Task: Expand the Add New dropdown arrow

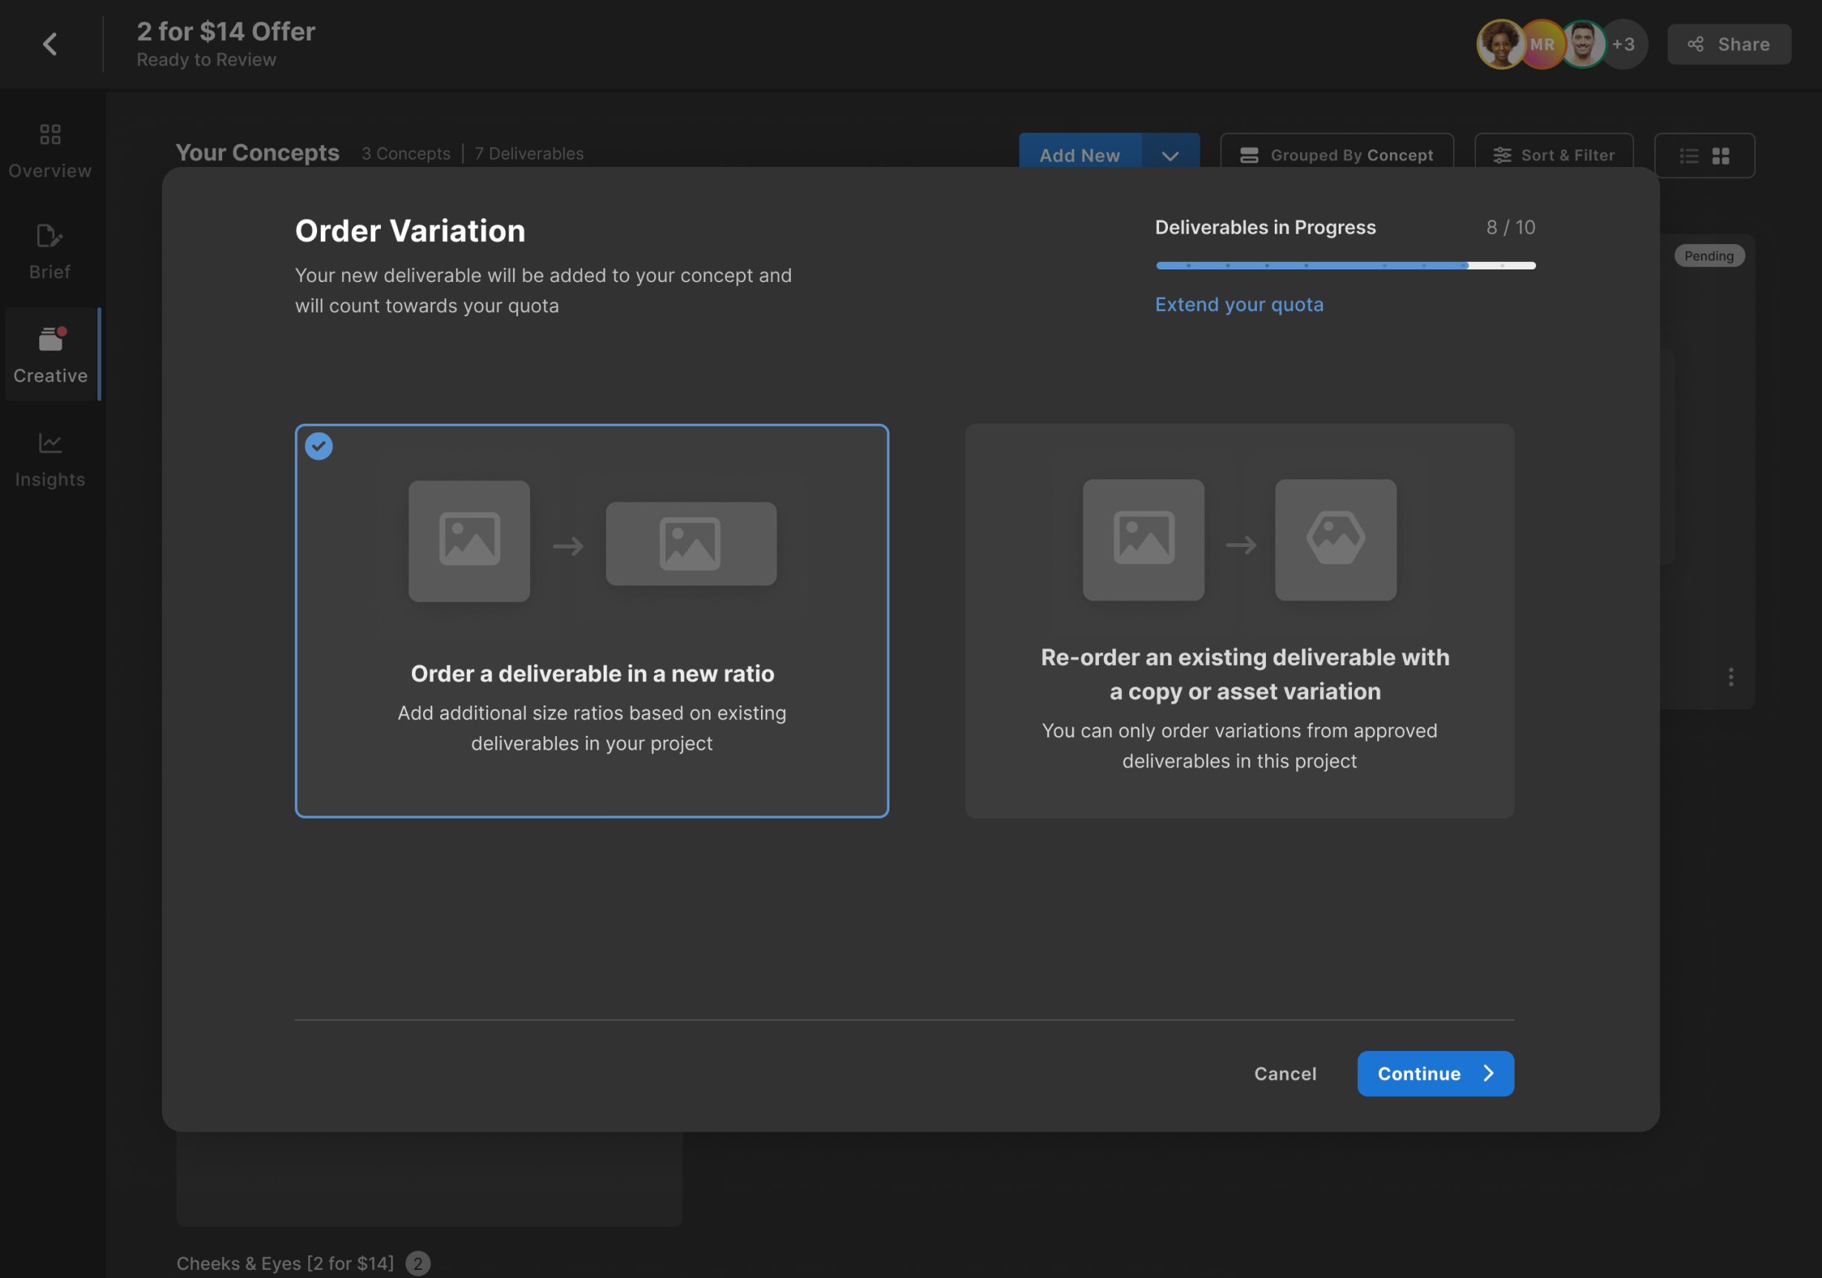Action: point(1169,156)
